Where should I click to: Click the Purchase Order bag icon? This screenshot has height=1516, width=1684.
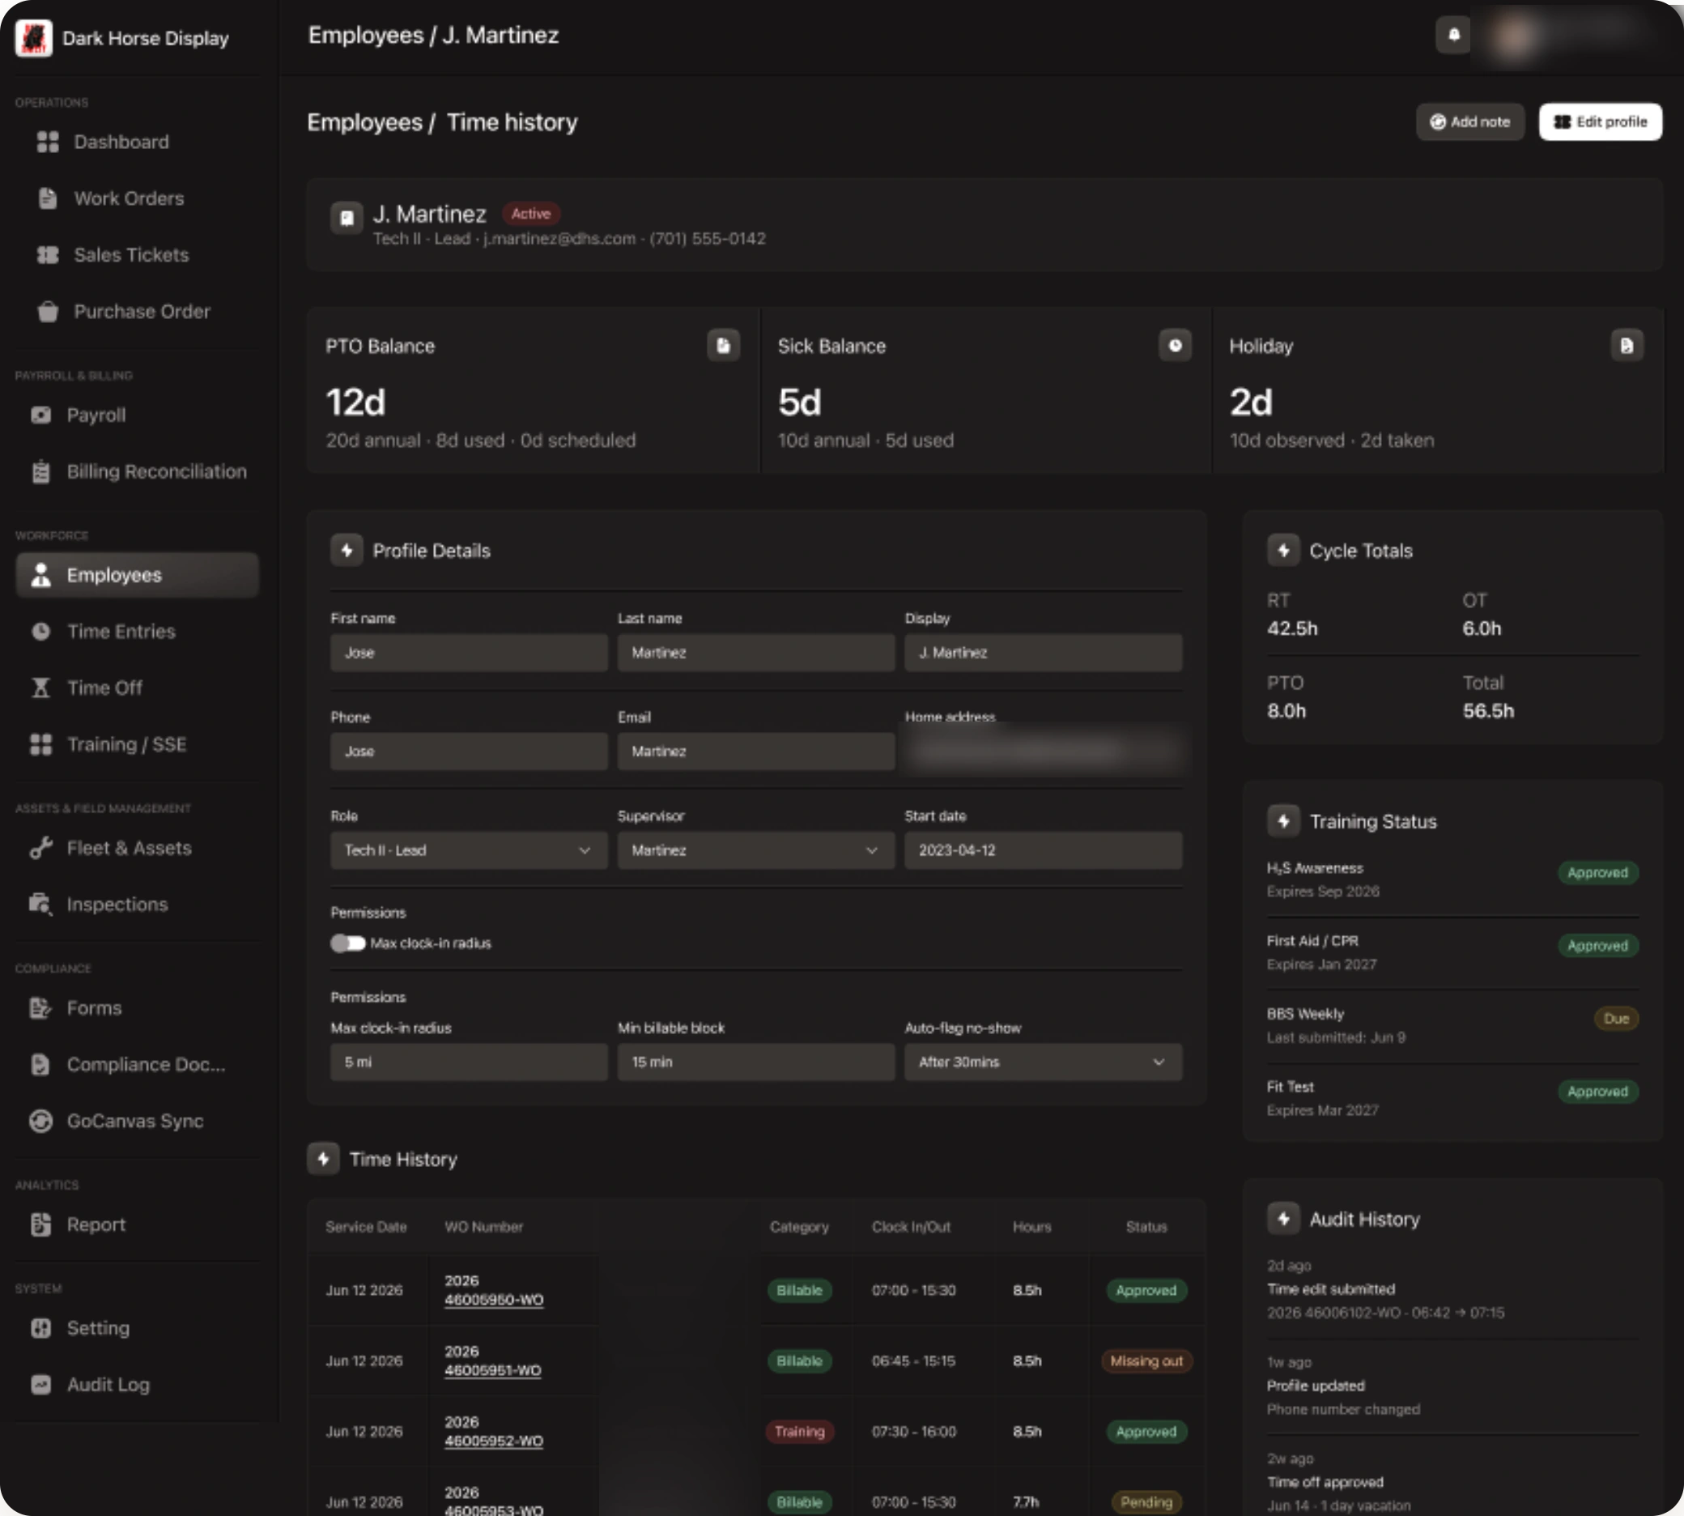(48, 312)
